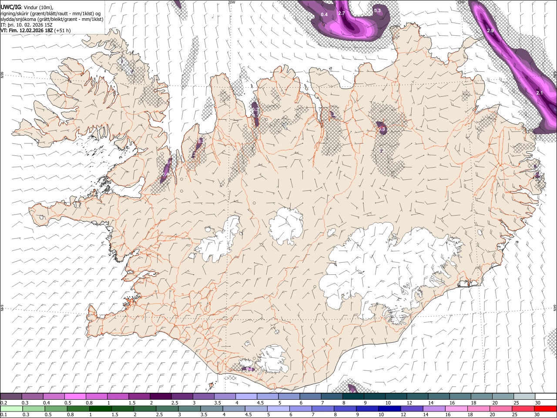Select the palest green first swatch of bottom scale
Viewport: 557px width, 418px height.
click(x=11, y=409)
